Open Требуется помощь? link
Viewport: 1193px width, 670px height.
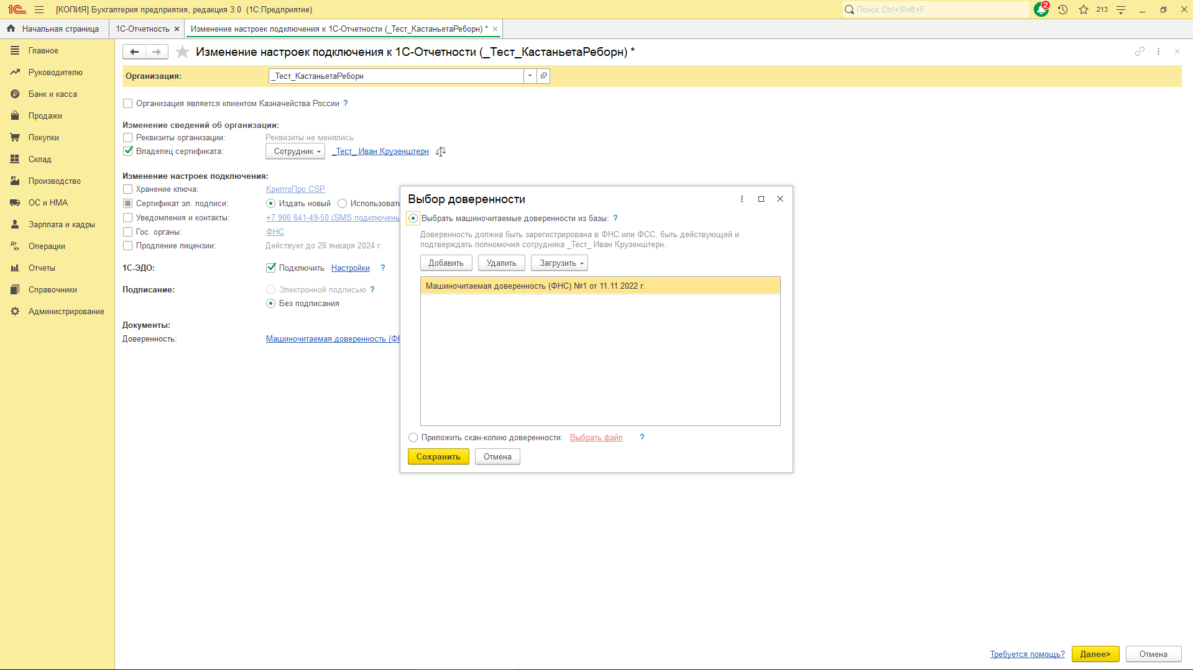[1028, 654]
